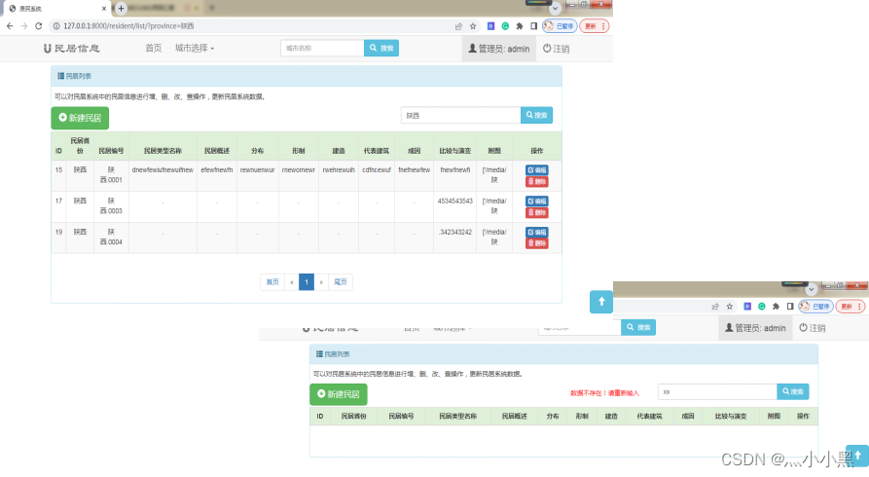Toggle the side panel icon in lower toolbar

coord(790,307)
